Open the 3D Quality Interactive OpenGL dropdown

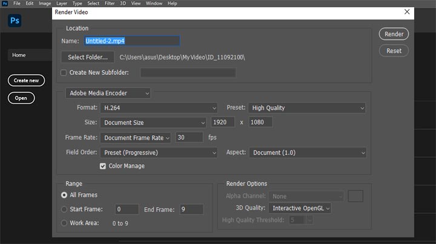coord(301,208)
